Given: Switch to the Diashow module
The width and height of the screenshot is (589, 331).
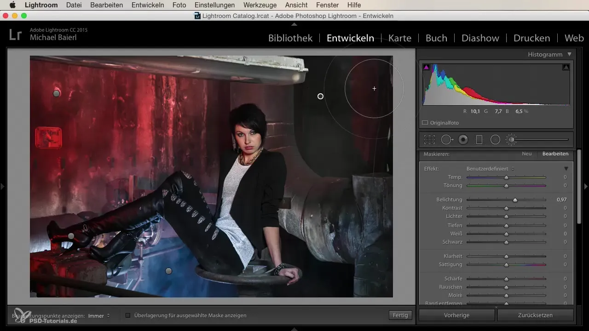Looking at the screenshot, I should [480, 38].
